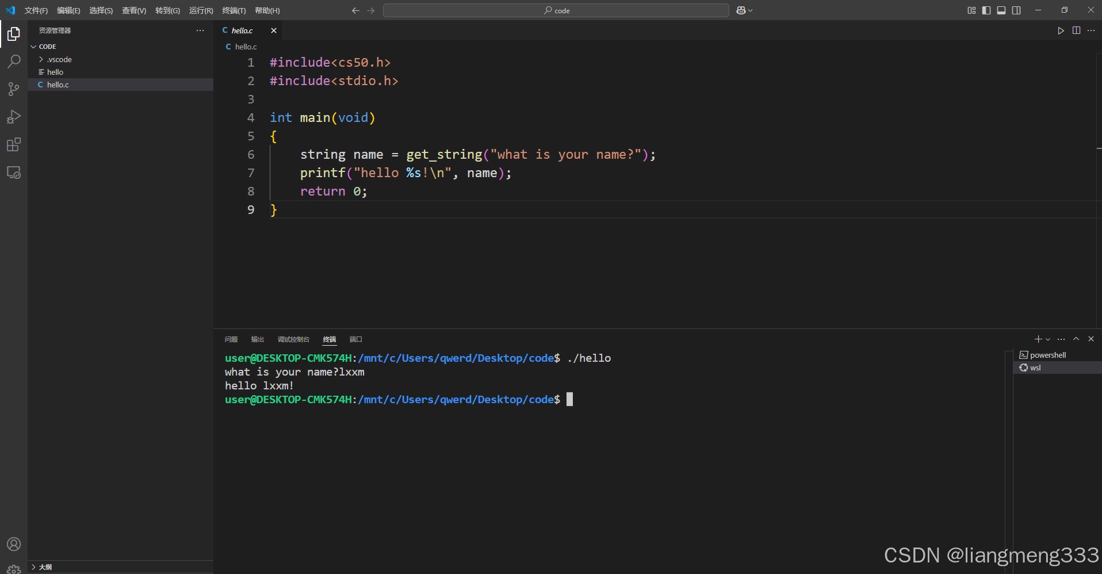The image size is (1102, 574).
Task: Toggle the bottom panel visibility
Action: [x=1001, y=10]
